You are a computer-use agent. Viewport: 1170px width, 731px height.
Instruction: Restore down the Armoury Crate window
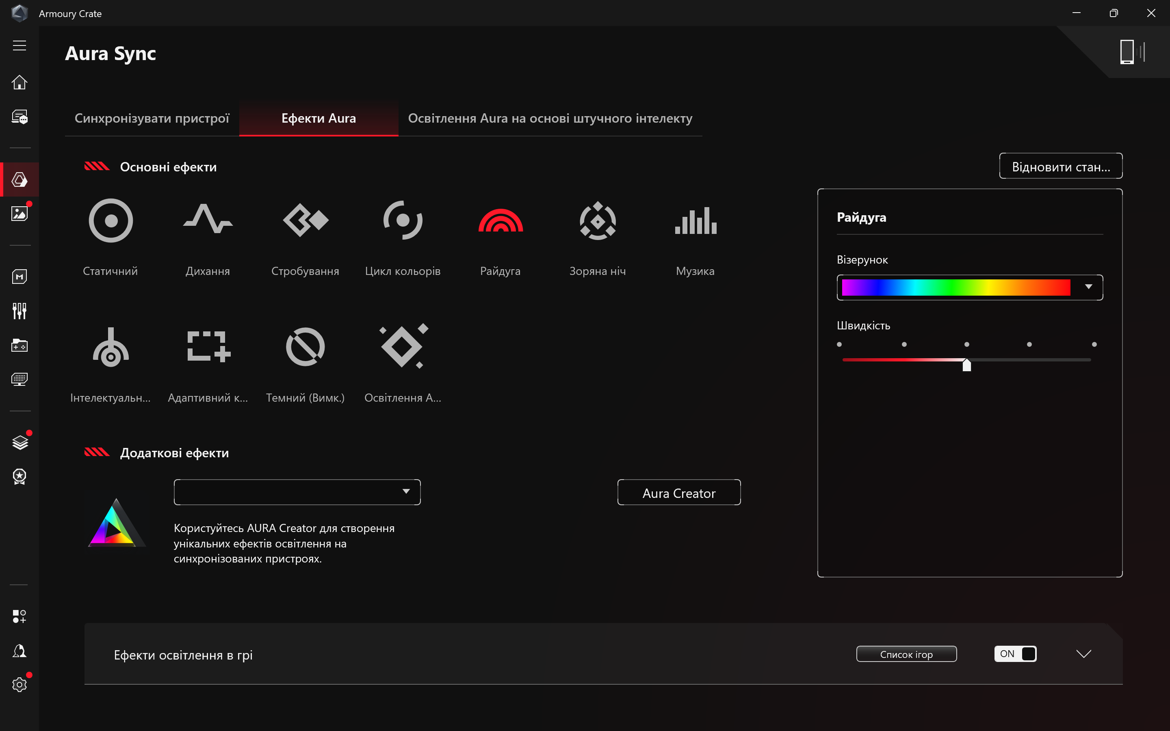(1114, 13)
